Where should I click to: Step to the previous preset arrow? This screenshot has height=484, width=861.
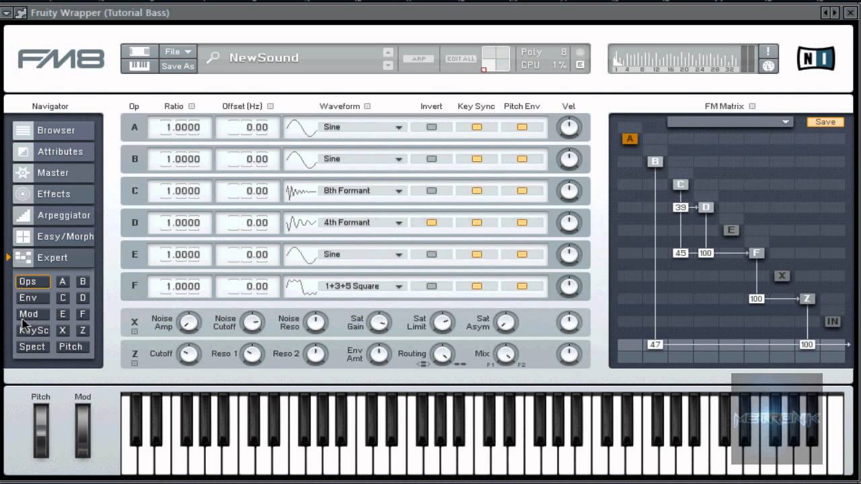coord(388,52)
